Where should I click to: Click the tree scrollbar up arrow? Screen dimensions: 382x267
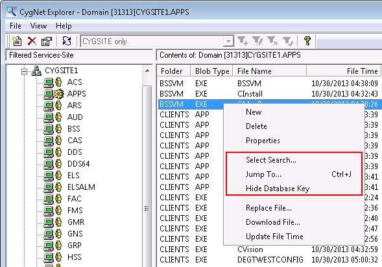pyautogui.click(x=147, y=71)
